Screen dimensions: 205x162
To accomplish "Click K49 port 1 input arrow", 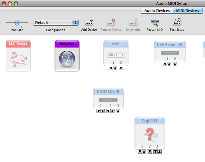I will pos(111,68).
